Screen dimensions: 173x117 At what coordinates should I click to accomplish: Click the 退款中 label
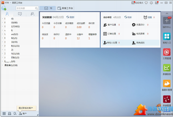(68, 34)
